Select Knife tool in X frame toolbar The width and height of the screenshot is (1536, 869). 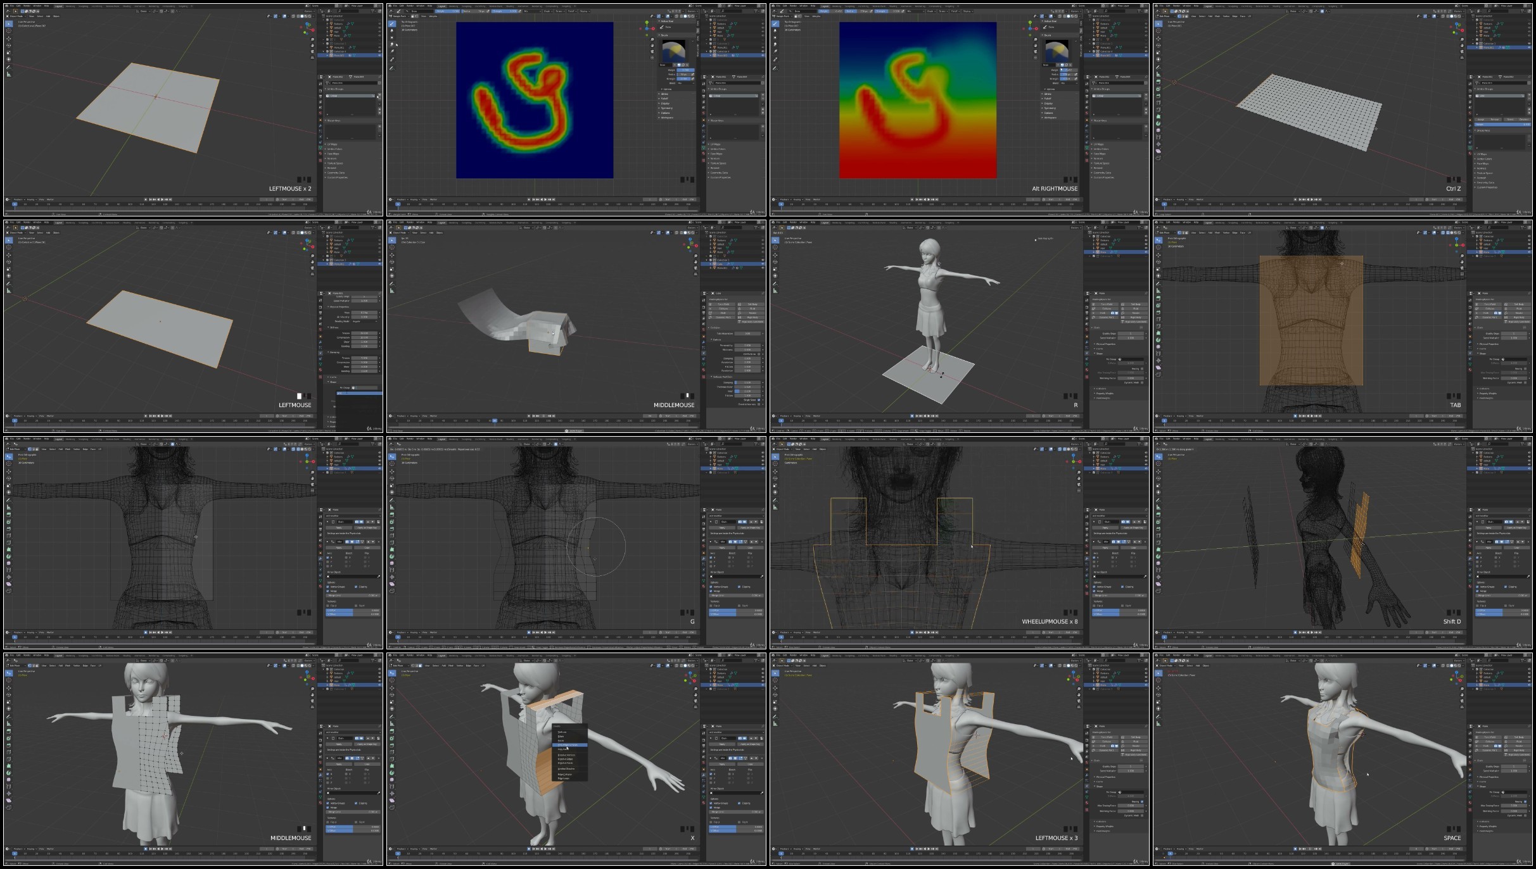click(392, 759)
